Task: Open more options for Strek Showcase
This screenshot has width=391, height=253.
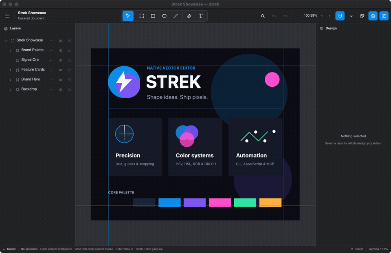Action: (52, 41)
